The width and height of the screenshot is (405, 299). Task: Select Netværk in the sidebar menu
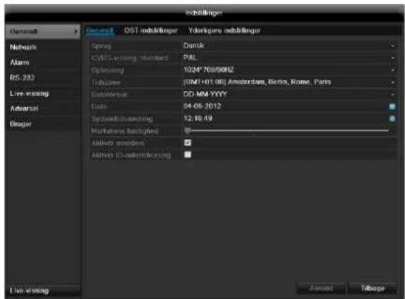[43, 47]
